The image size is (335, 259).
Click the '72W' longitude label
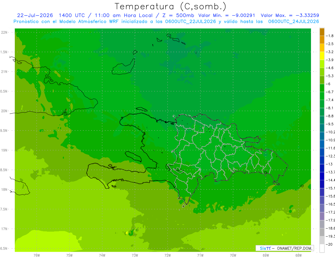[167, 255]
